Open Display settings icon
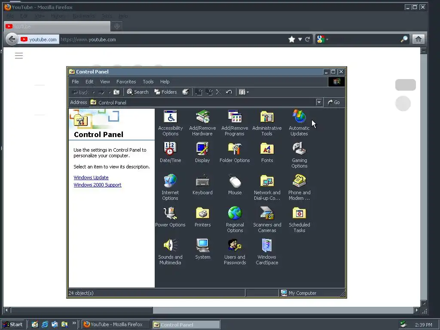The width and height of the screenshot is (440, 330). (202, 153)
